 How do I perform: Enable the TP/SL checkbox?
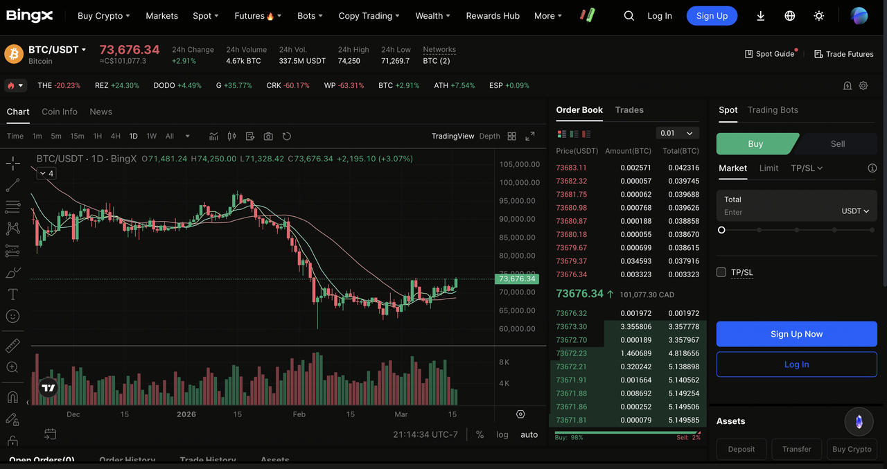721,272
